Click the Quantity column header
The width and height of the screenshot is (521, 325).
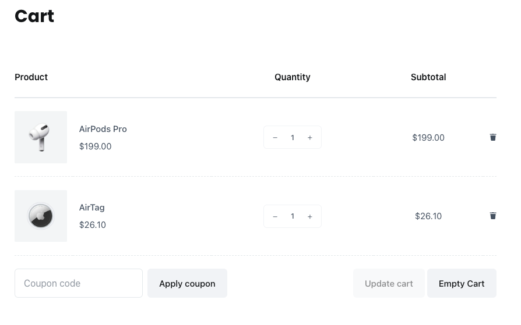pos(293,77)
